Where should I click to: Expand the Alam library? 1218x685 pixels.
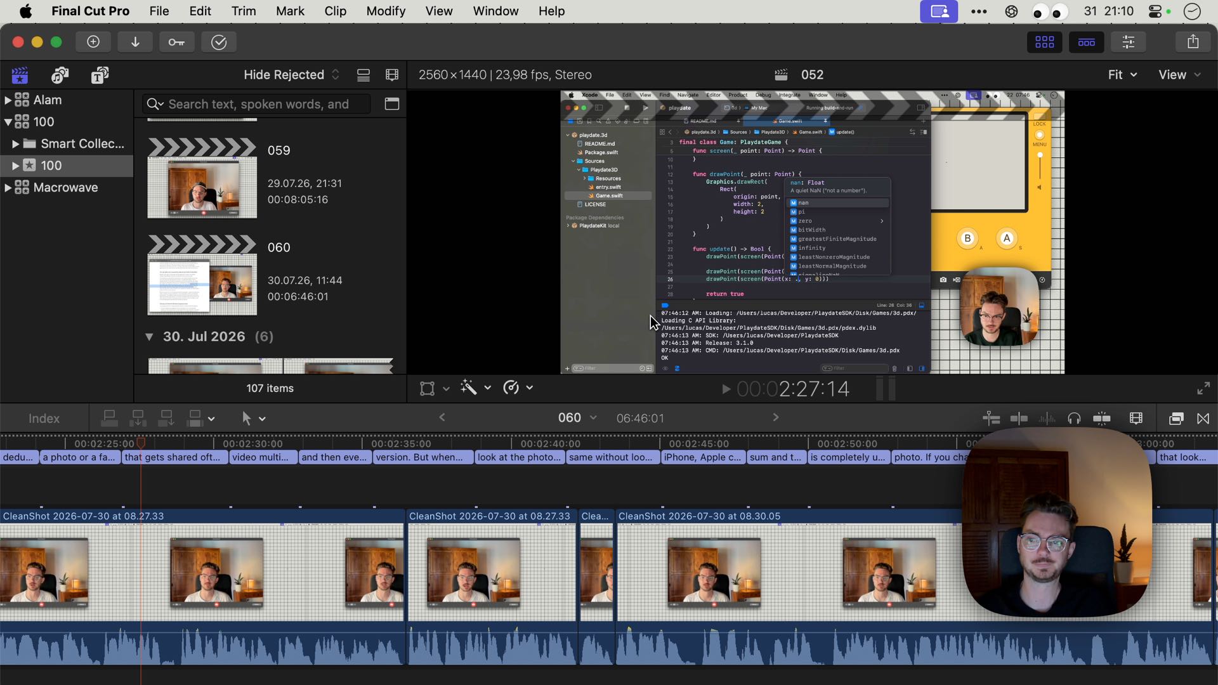[8, 100]
